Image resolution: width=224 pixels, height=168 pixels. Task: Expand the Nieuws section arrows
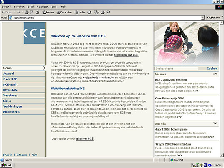coord(215,74)
